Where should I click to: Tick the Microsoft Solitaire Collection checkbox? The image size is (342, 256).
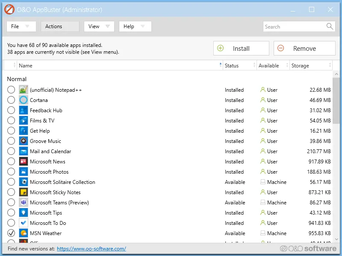coord(11,182)
